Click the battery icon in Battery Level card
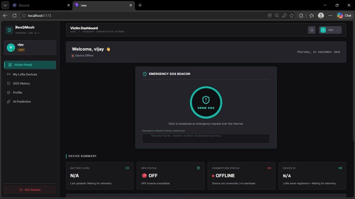The width and height of the screenshot is (355, 199). [x=127, y=168]
